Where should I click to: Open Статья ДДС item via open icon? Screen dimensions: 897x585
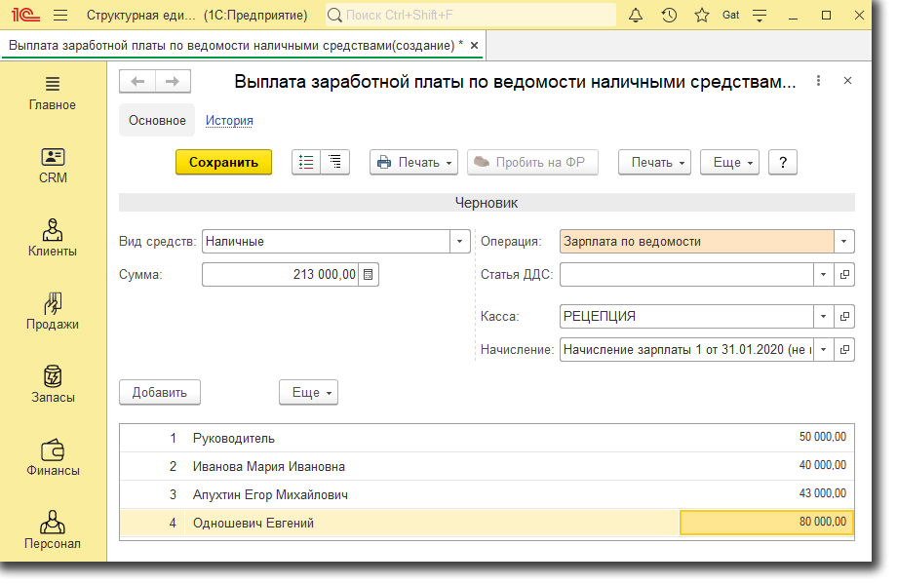click(844, 275)
